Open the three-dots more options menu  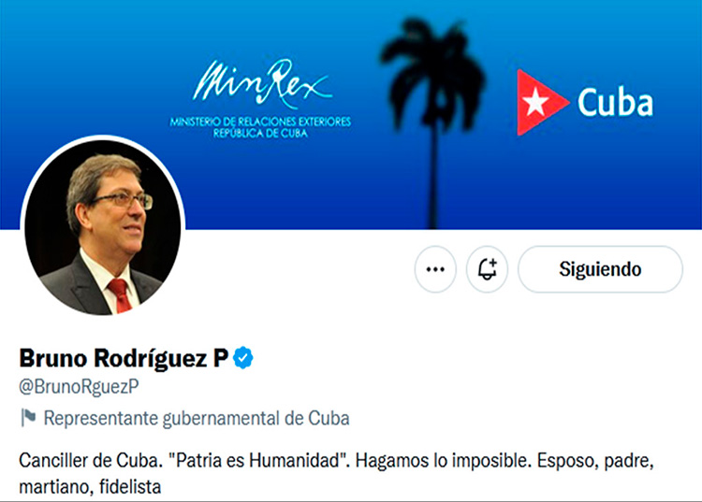pyautogui.click(x=435, y=269)
